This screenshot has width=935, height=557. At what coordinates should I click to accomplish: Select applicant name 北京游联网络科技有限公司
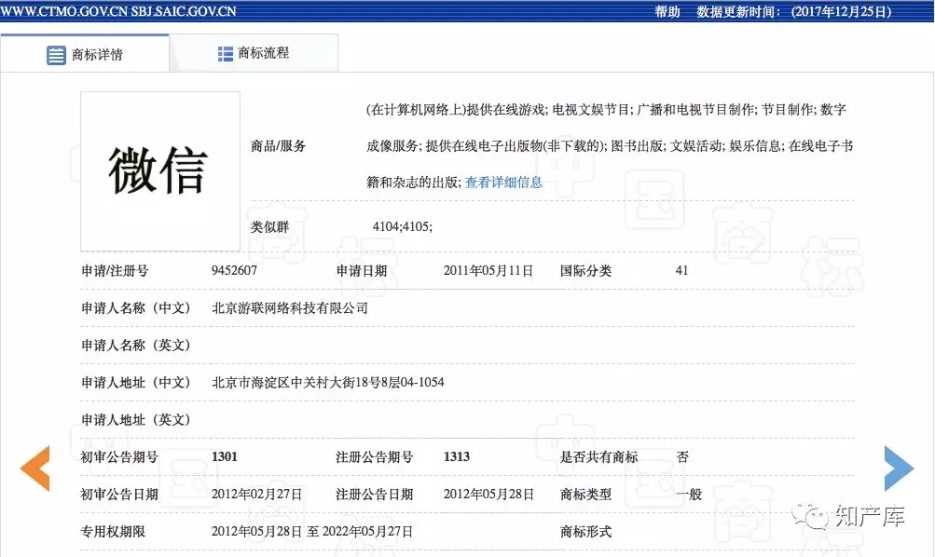click(x=290, y=308)
